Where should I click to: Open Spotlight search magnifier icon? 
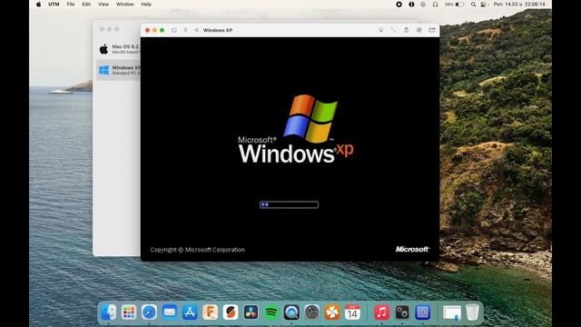(473, 5)
